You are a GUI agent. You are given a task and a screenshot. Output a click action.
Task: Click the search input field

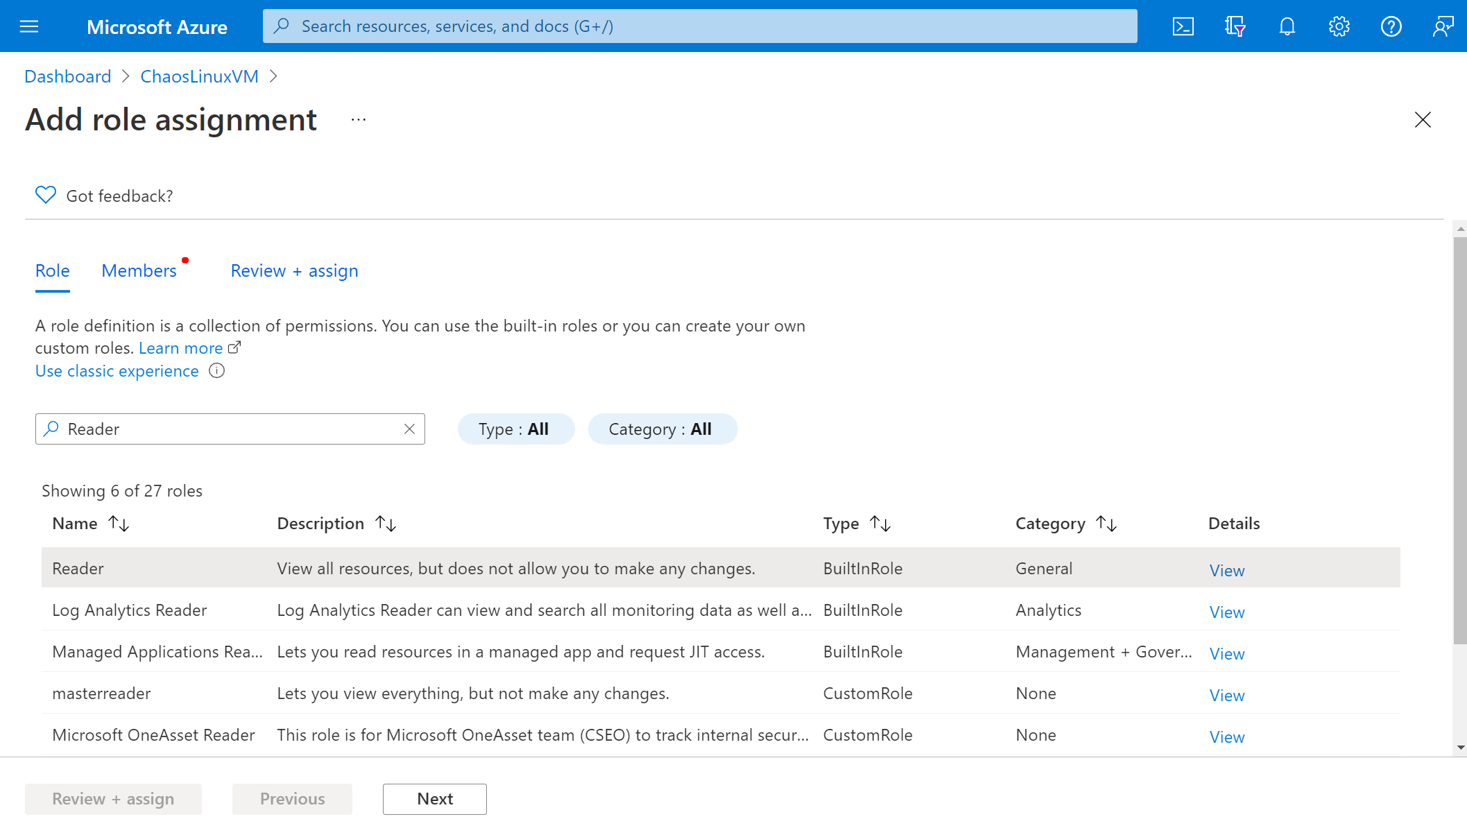(x=230, y=428)
